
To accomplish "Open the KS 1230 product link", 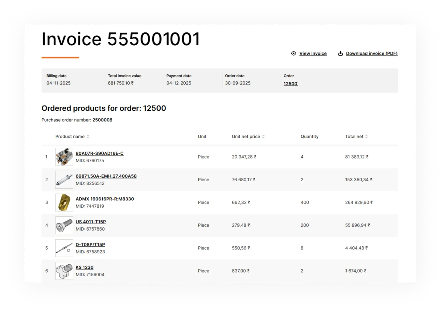I will point(84,267).
